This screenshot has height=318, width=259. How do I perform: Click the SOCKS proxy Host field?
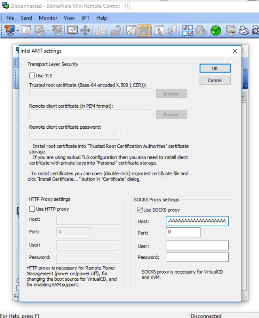click(197, 221)
